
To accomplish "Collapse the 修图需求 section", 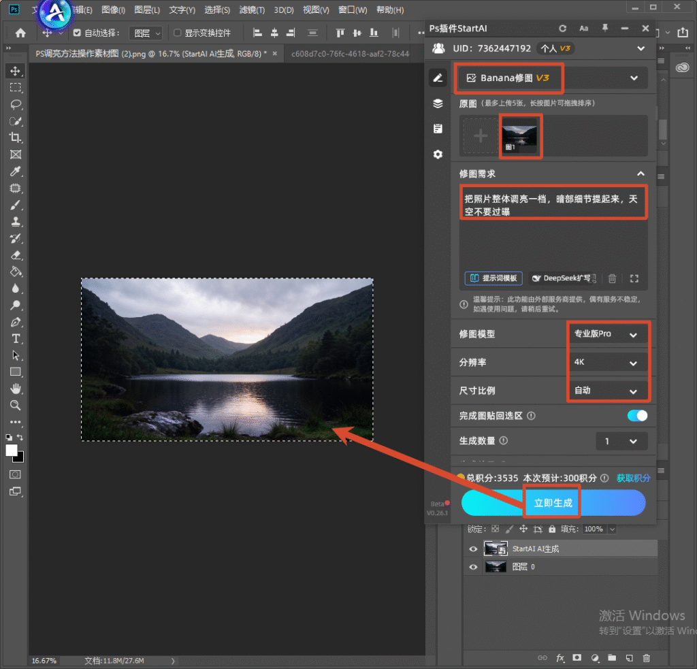I will 641,174.
